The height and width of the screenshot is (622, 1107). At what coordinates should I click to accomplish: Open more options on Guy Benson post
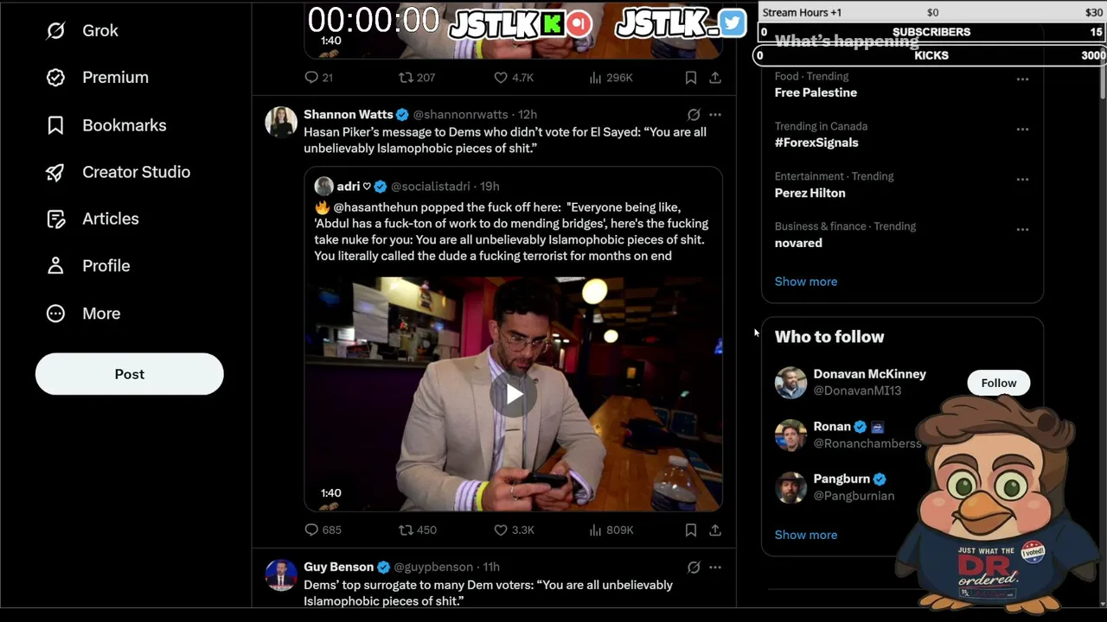715,568
